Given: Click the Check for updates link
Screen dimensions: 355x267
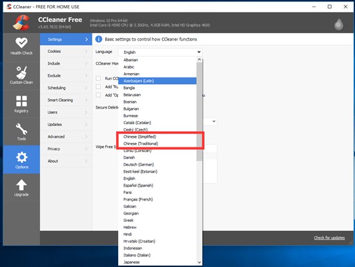Looking at the screenshot, I should click(329, 238).
